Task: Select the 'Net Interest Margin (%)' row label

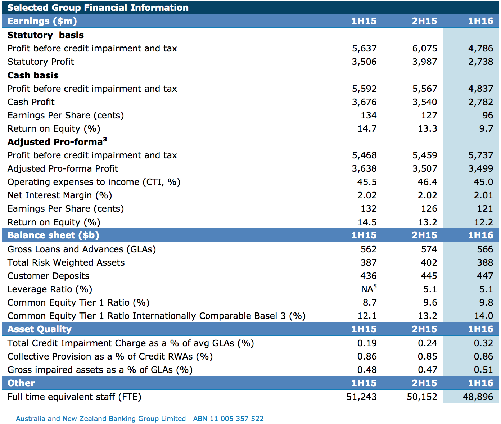Action: click(x=60, y=195)
